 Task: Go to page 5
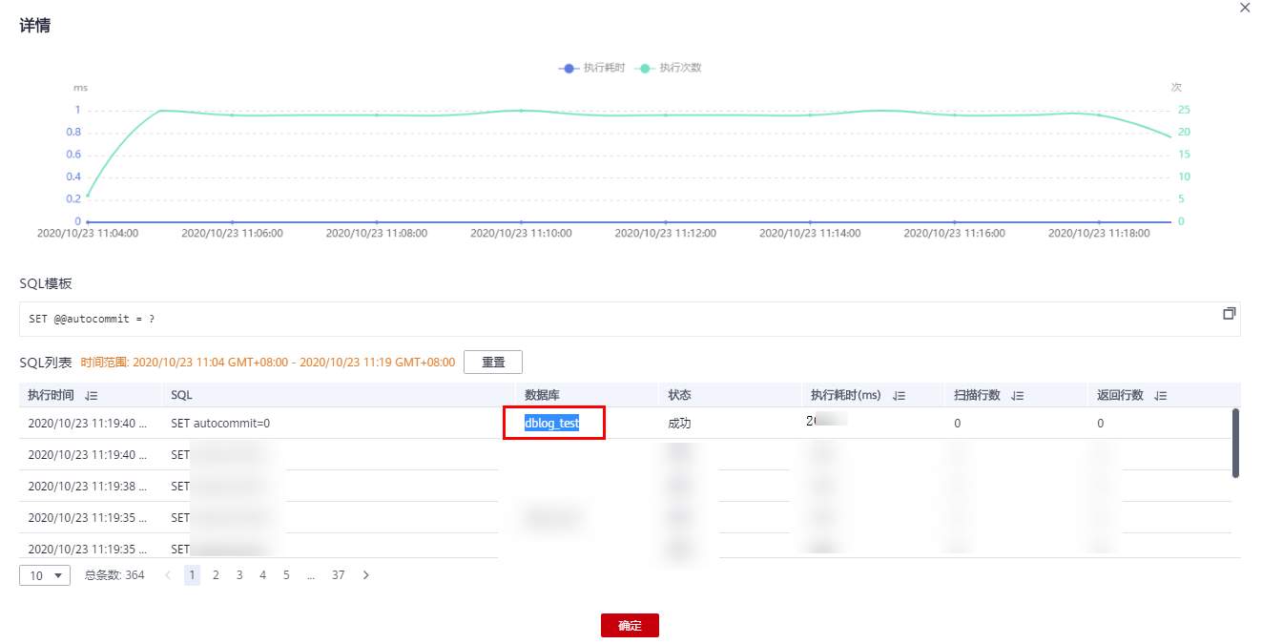pyautogui.click(x=286, y=575)
